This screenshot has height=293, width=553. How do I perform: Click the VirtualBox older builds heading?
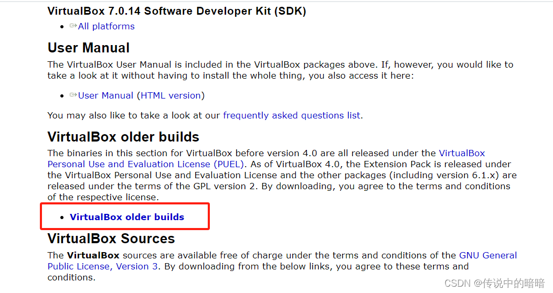tap(123, 137)
